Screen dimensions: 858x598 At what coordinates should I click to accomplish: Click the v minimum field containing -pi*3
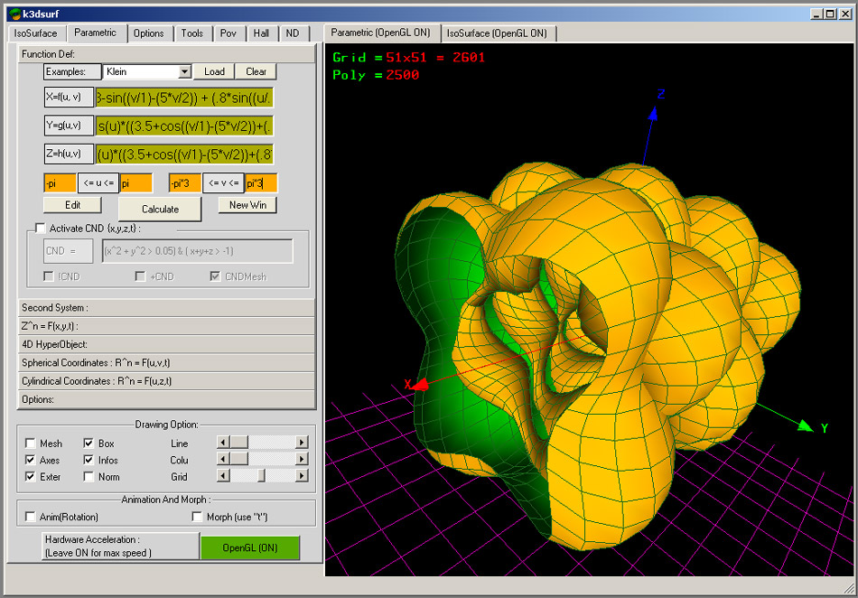click(185, 183)
